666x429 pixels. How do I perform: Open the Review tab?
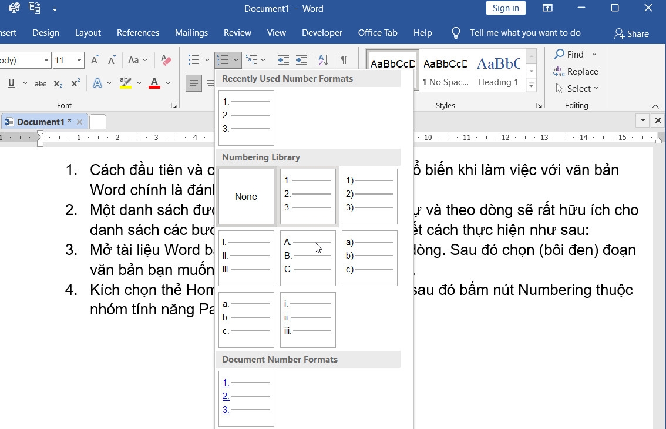[x=237, y=33]
